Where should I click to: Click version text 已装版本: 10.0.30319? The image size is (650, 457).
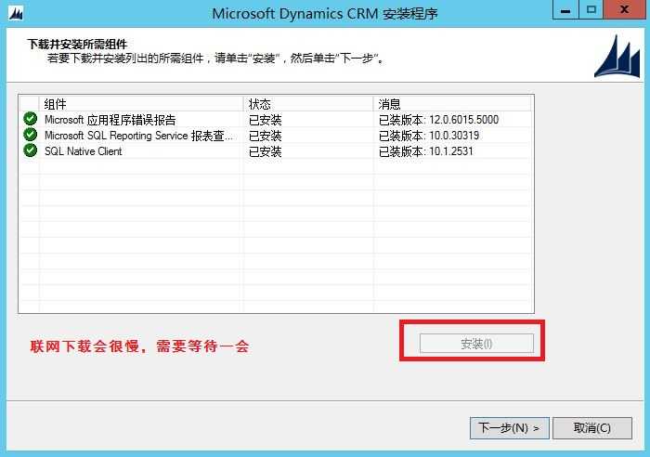[429, 136]
